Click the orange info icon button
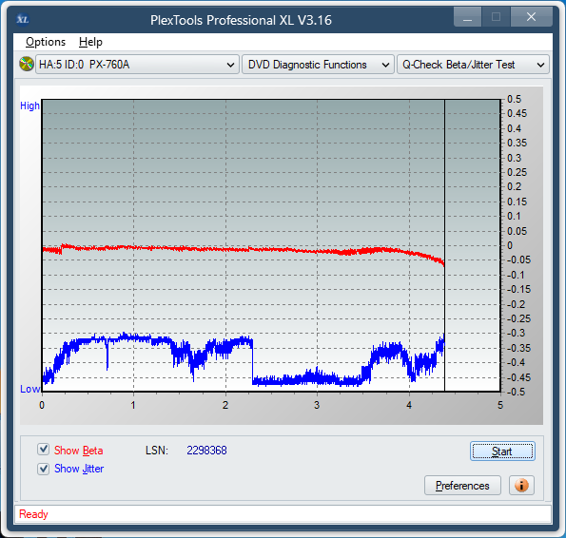This screenshot has width=566, height=538. 521,486
